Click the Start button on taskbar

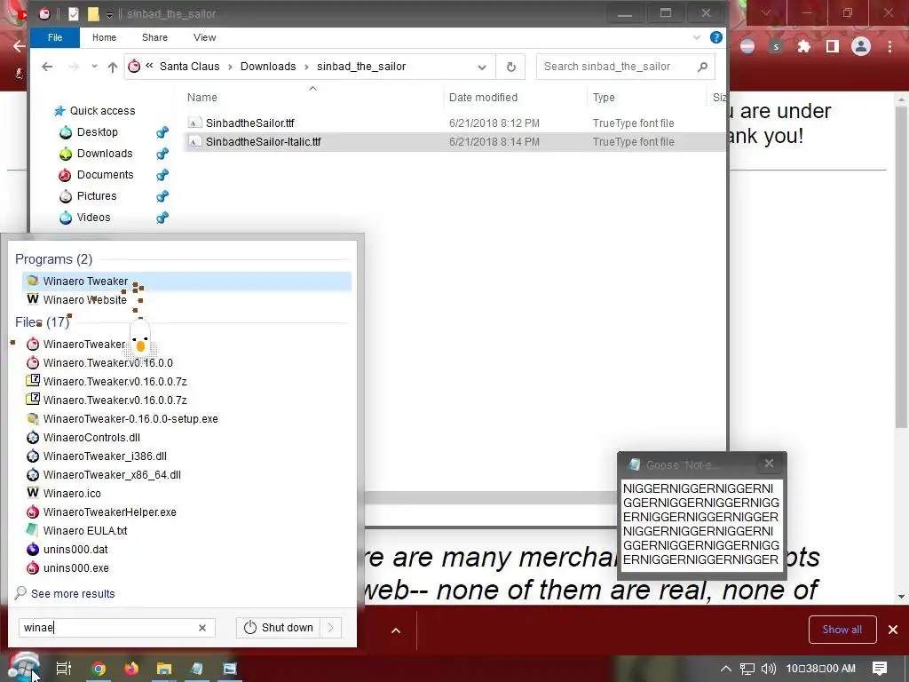point(24,668)
